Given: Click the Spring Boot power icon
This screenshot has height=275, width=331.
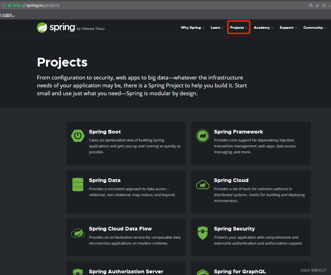Looking at the screenshot, I should 78,136.
